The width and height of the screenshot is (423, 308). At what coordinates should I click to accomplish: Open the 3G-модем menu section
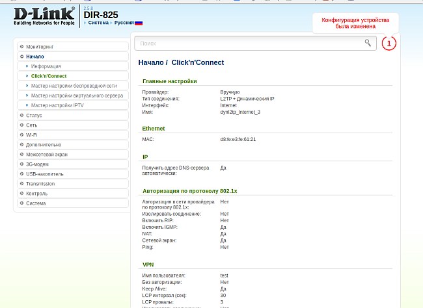point(38,164)
